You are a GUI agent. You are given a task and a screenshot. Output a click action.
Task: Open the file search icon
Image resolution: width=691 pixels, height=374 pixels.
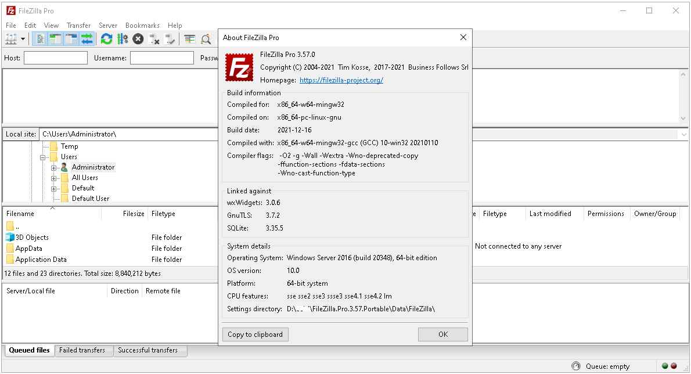point(206,39)
